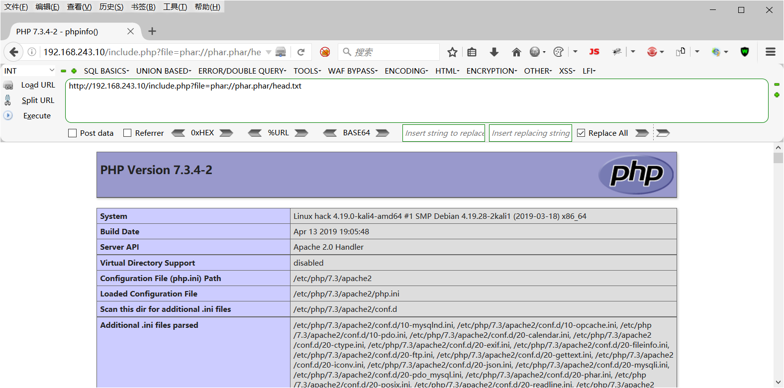The height and width of the screenshot is (388, 784).
Task: Focus the Insert string to replace field
Action: (444, 133)
